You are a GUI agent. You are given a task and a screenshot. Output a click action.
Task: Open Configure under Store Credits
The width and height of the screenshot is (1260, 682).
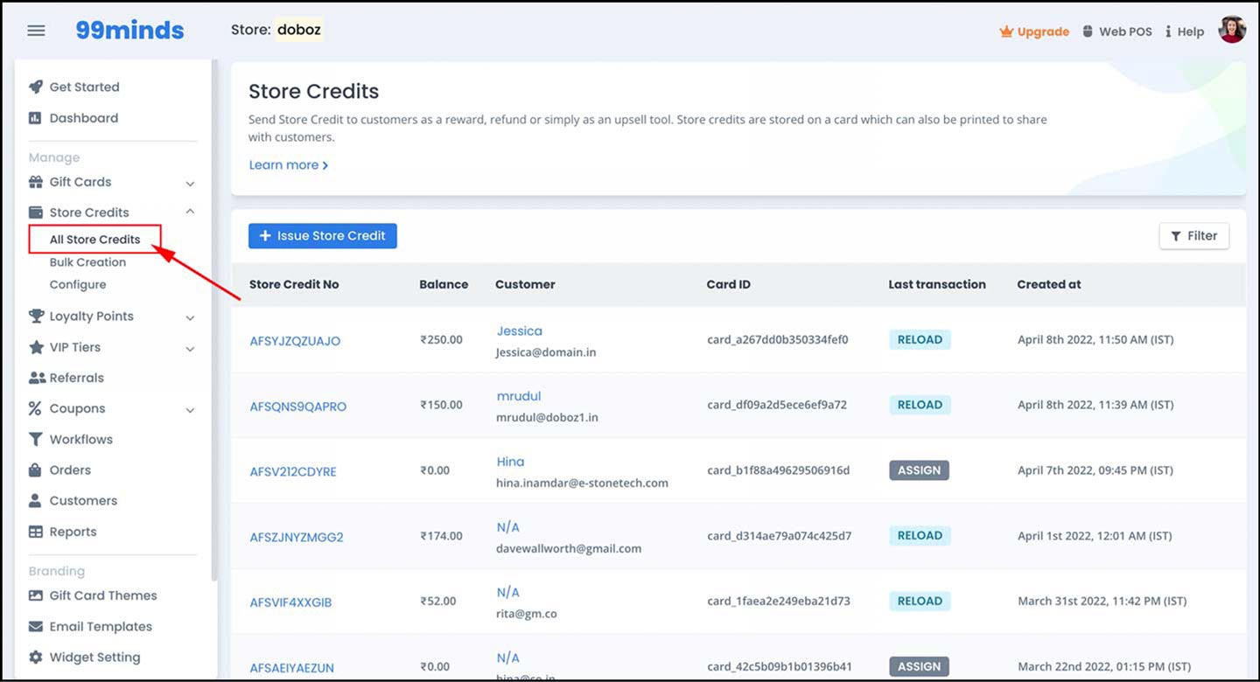(78, 285)
